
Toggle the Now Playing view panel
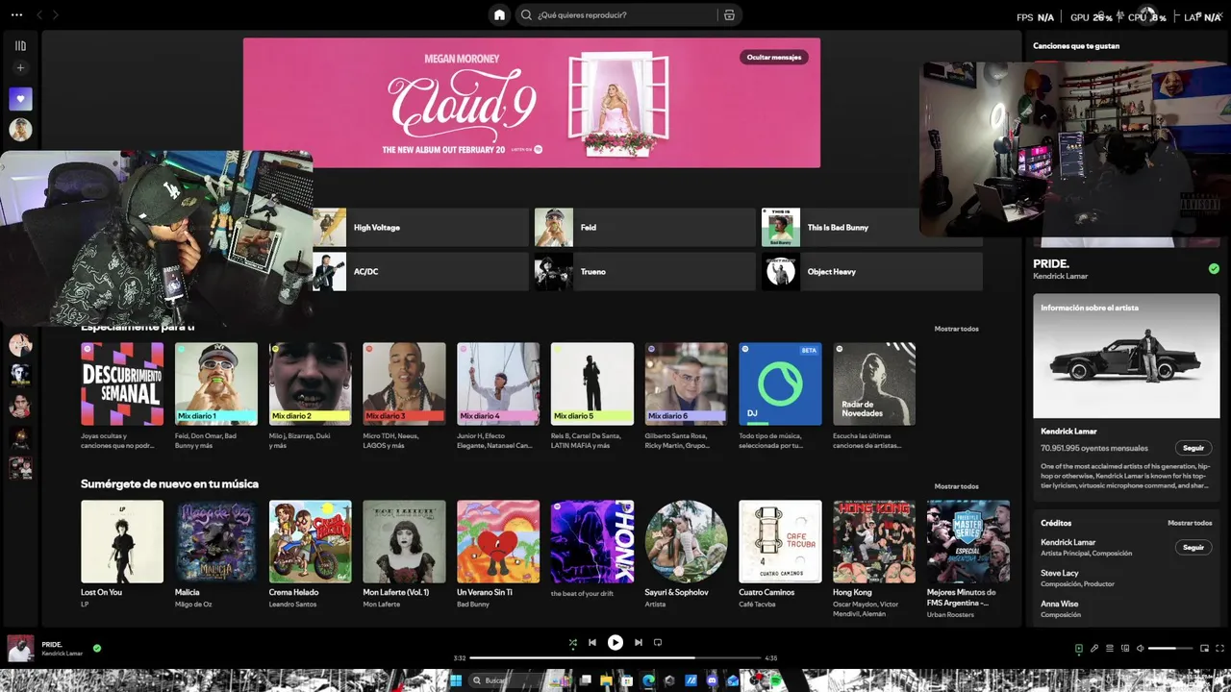tap(1079, 648)
